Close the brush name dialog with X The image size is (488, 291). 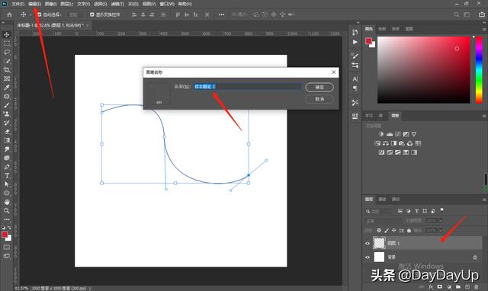pos(334,72)
